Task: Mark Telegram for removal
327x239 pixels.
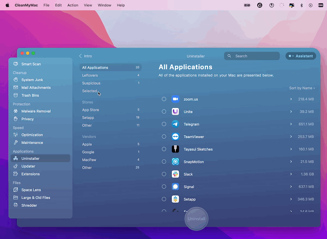Action: [x=164, y=124]
